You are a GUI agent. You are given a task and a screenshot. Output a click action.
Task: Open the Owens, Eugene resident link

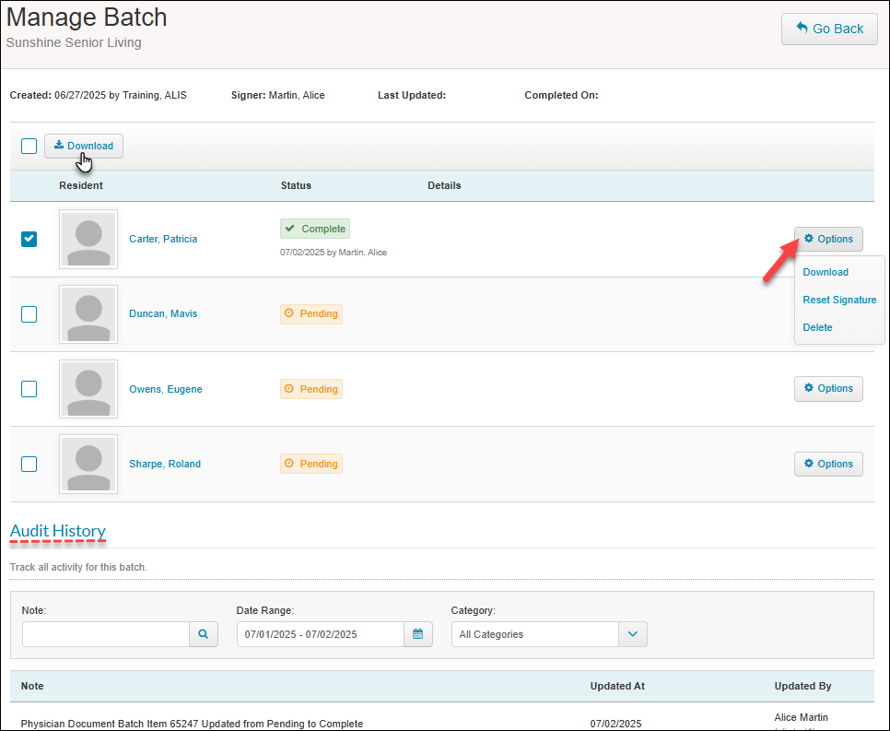(166, 389)
